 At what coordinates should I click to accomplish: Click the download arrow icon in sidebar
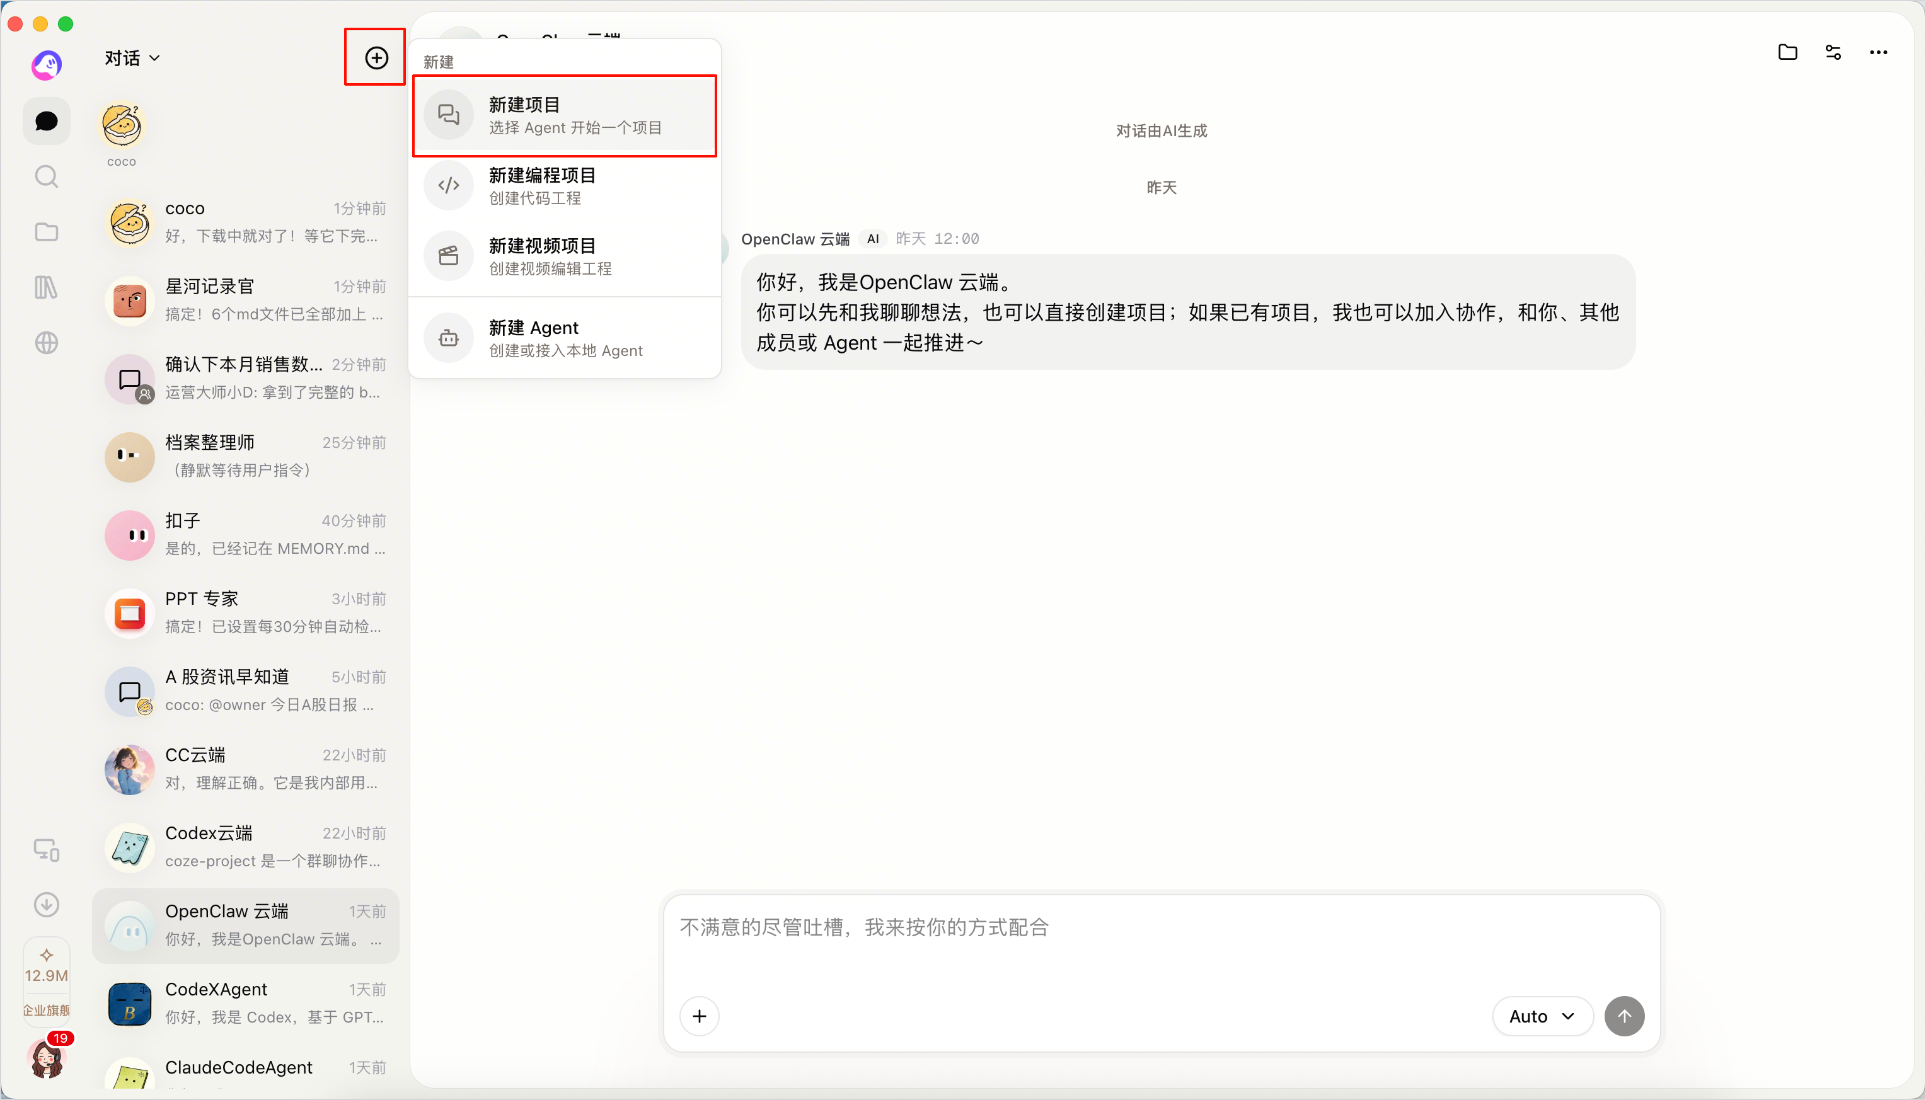(x=46, y=904)
